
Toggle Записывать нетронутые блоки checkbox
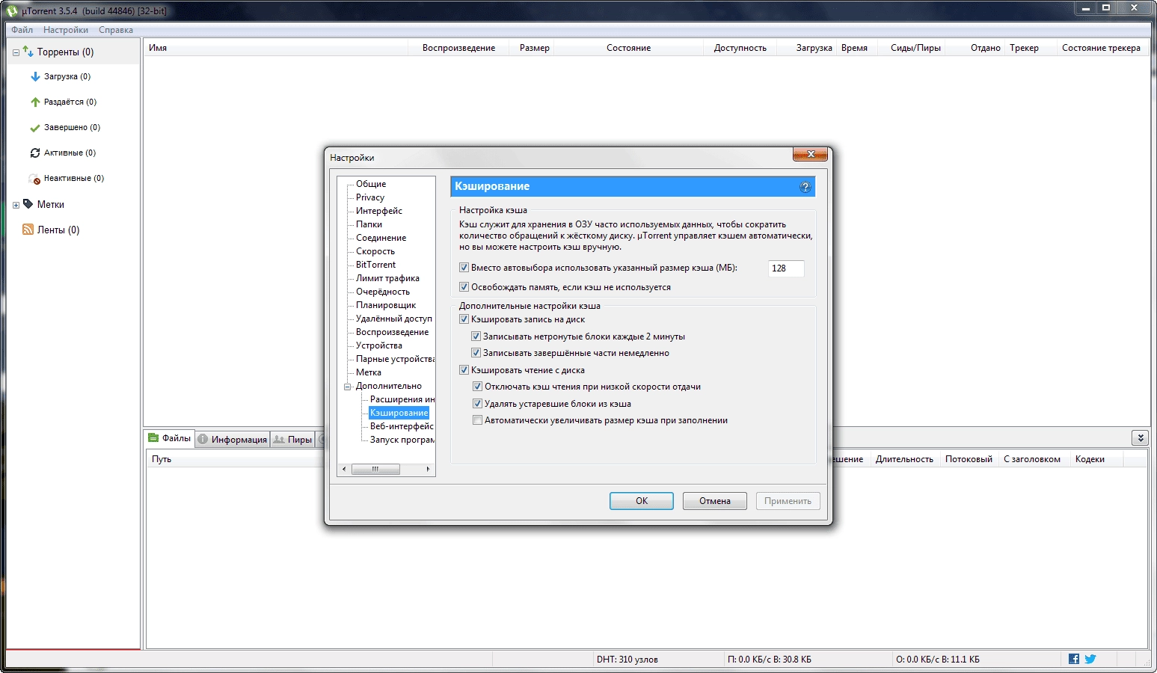(476, 336)
